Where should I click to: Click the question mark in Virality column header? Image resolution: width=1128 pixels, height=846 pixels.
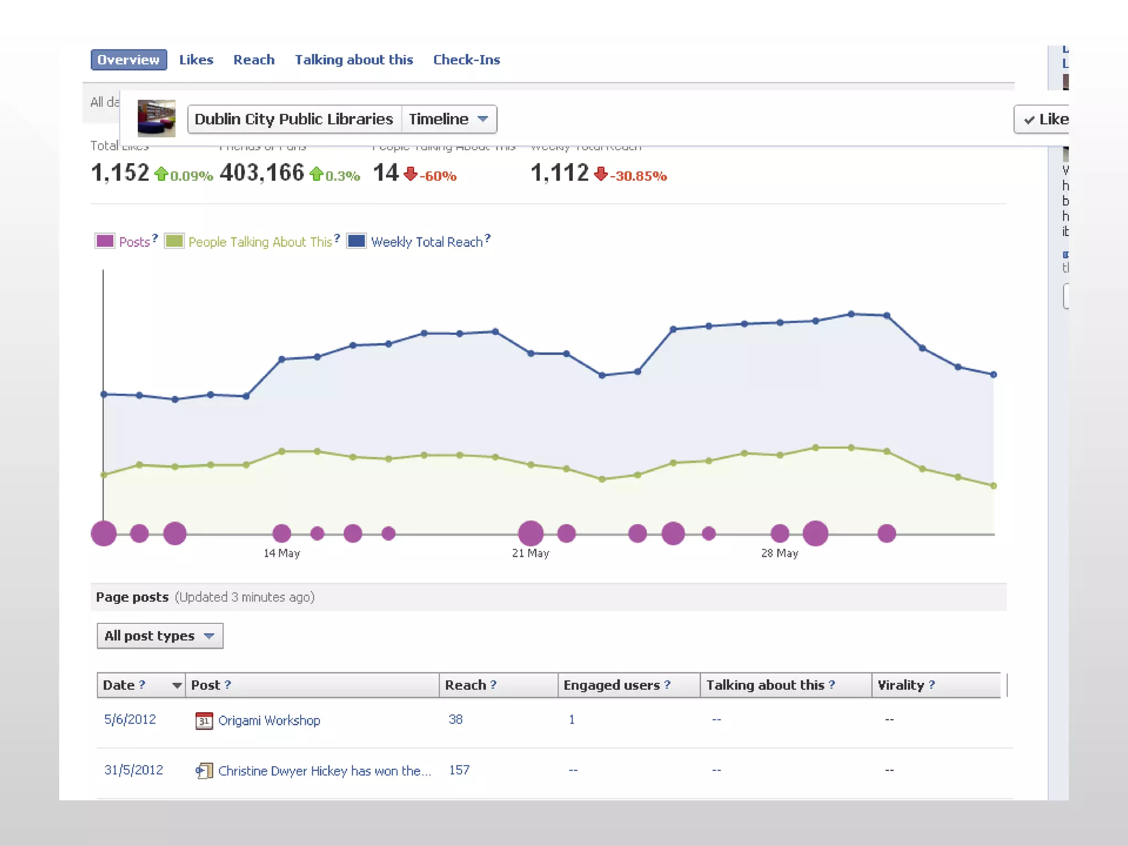coord(931,685)
